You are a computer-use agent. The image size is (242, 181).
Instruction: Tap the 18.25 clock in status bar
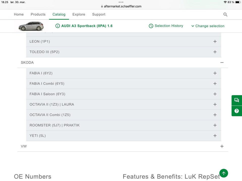5,2
